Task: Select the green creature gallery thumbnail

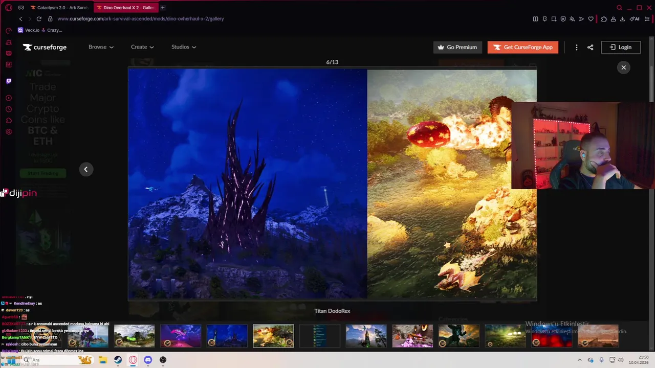Action: click(x=134, y=336)
